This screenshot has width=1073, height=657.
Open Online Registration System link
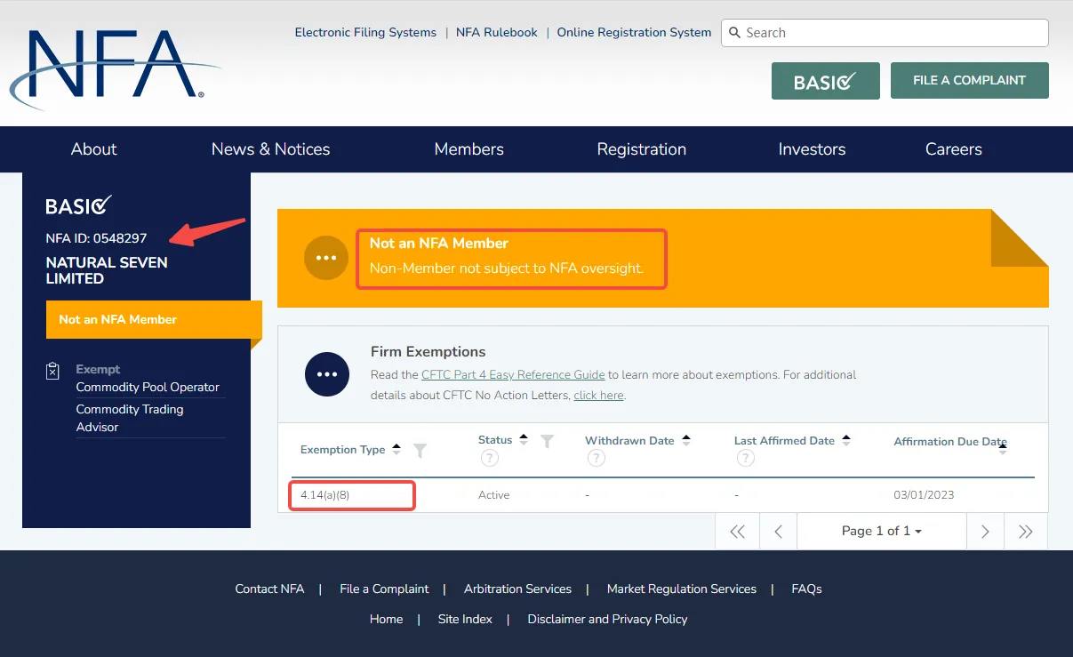[x=634, y=33]
